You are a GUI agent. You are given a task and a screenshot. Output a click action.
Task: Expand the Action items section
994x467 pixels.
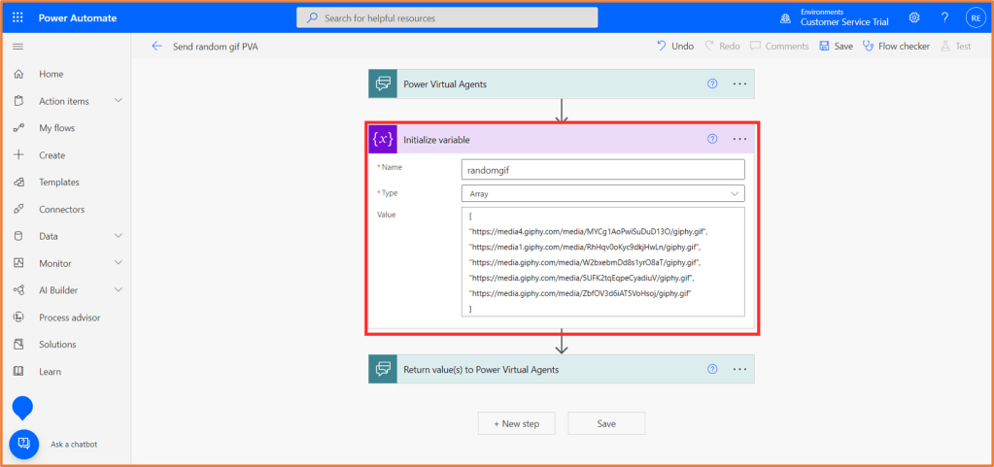coord(119,101)
